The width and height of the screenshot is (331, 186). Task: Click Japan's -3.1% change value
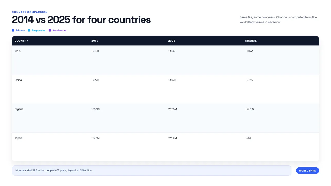point(248,138)
